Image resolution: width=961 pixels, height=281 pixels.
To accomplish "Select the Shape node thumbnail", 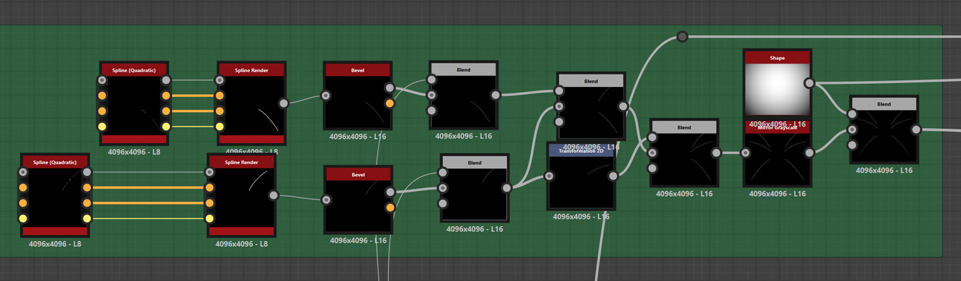I will coord(777,89).
